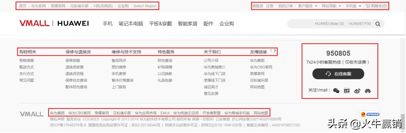This screenshot has width=406, height=133.
Task: Click the Huawei flower logo follow icon
Action: (368, 90)
